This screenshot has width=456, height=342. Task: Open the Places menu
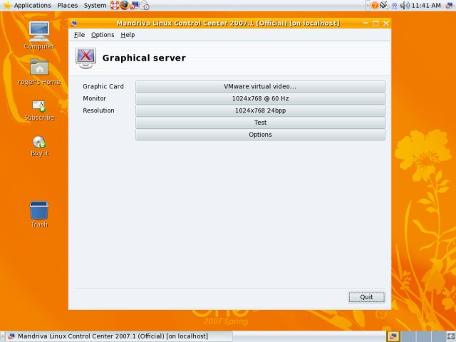[68, 5]
